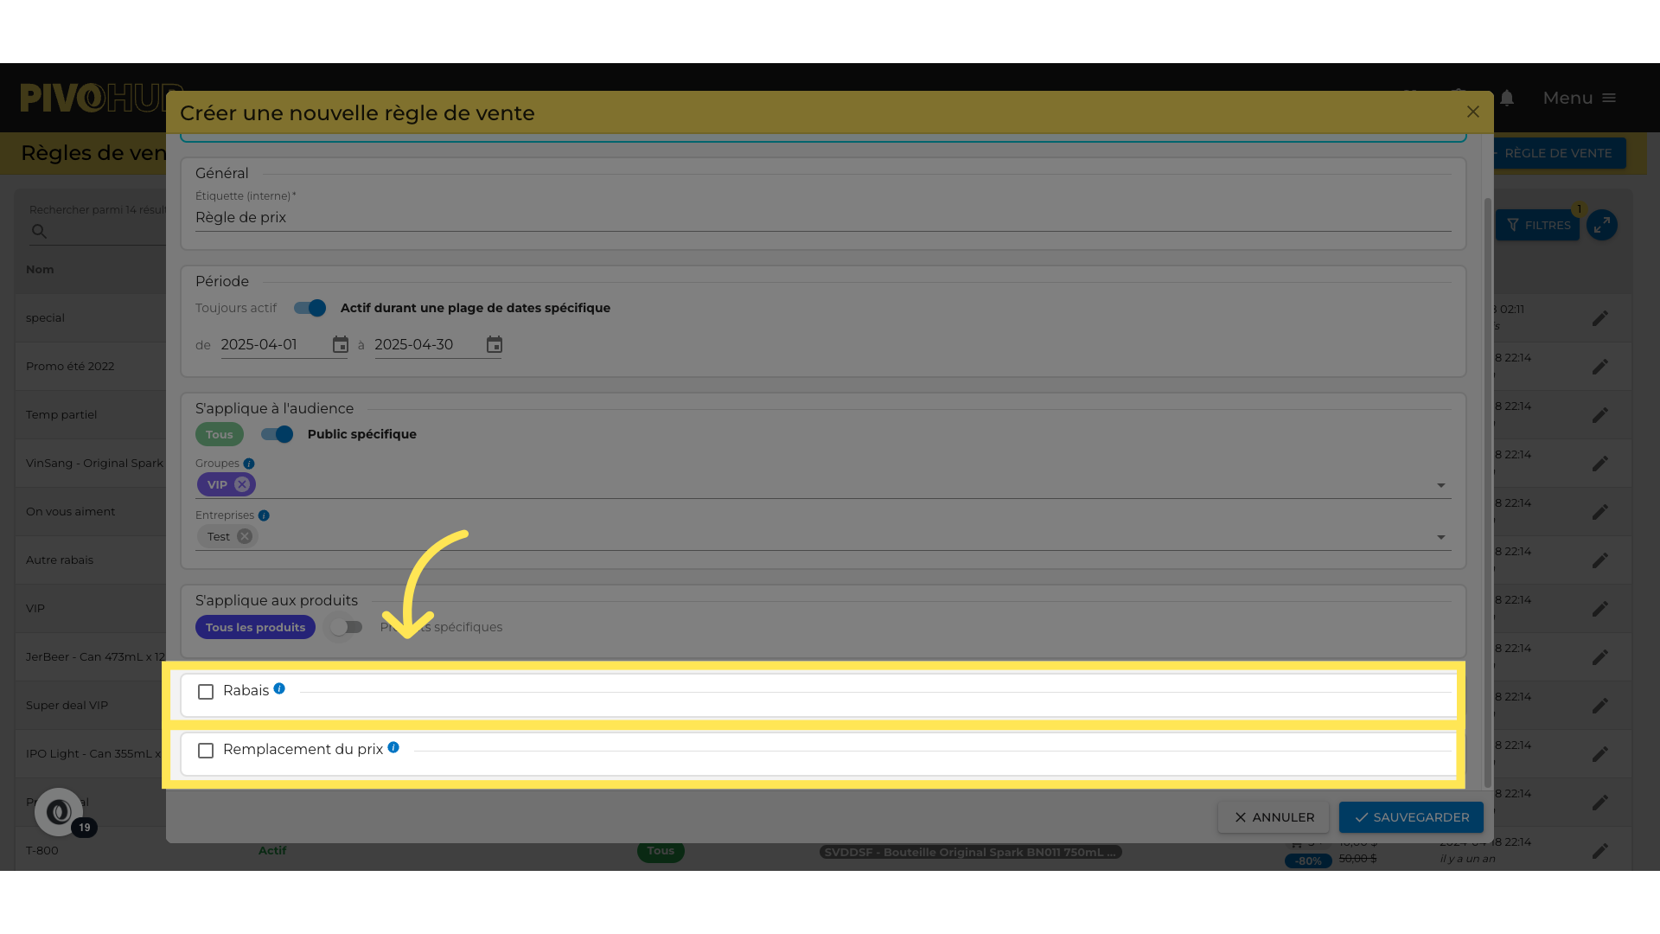The width and height of the screenshot is (1660, 934).
Task: Expand the Entreprises dropdown arrow
Action: click(x=1440, y=537)
